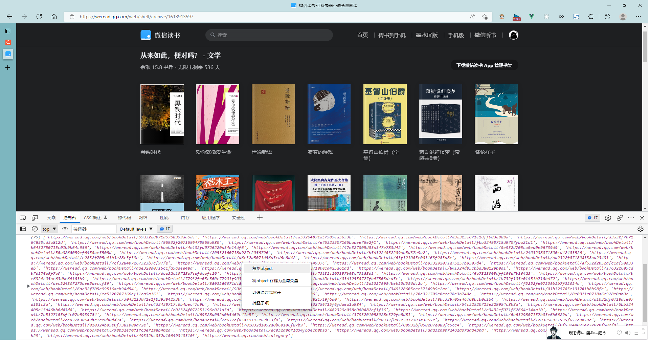Viewport: 650px width, 340px height.
Task: Add more DevTools tools with the plus
Action: (x=260, y=217)
